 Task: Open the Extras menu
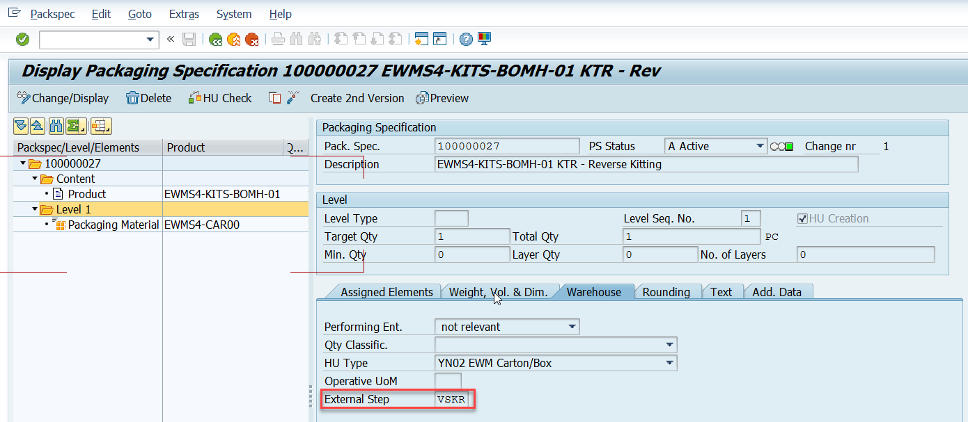[x=184, y=14]
